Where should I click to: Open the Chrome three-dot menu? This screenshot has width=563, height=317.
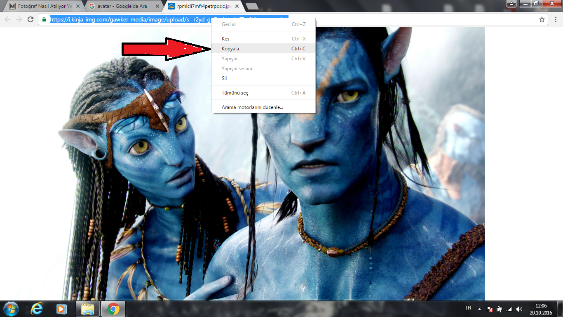tap(556, 19)
